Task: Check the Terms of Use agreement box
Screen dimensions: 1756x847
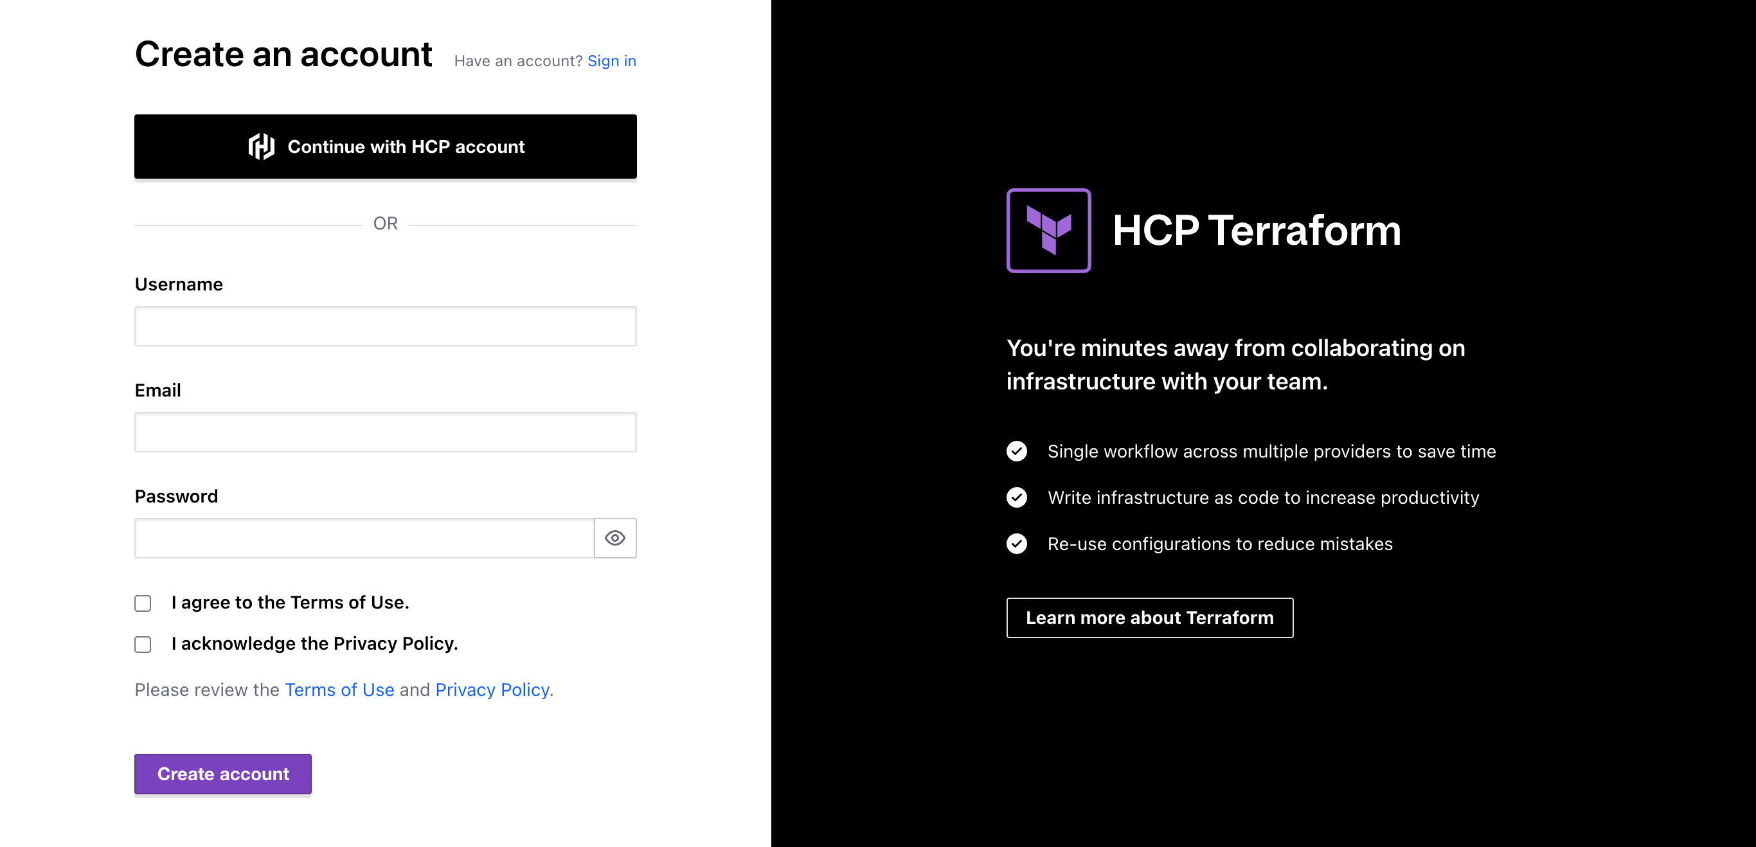Action: pyautogui.click(x=143, y=603)
